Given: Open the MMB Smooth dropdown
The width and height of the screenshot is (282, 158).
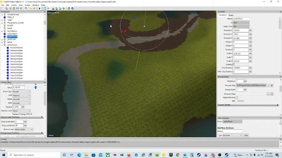Looking at the screenshot, I should pos(22,99).
